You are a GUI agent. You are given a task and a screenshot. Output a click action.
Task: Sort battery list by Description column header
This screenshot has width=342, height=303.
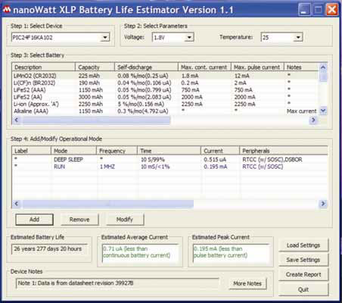tap(44, 67)
